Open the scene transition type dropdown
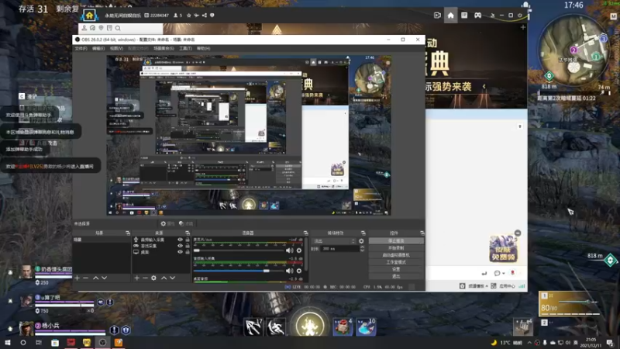620x349 pixels. pos(335,241)
